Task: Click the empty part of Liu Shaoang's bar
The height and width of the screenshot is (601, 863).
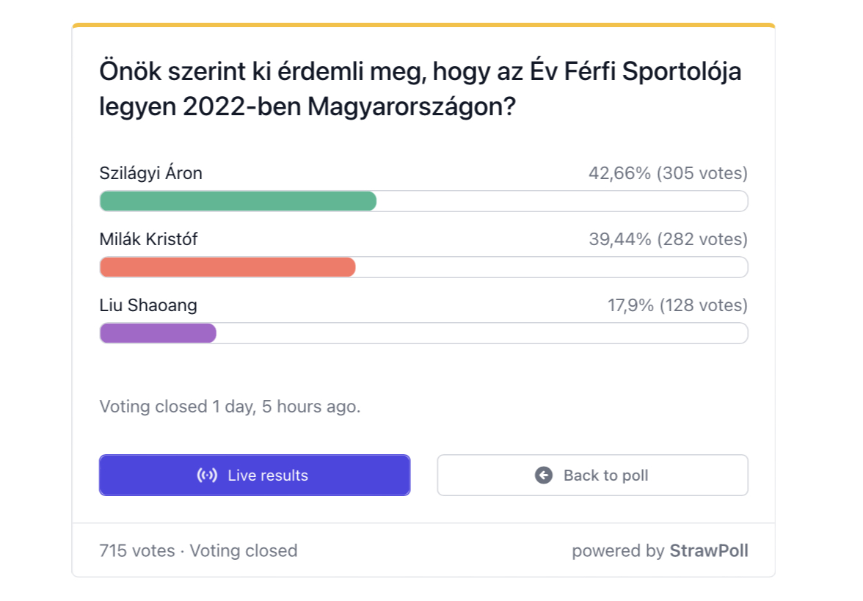Action: point(482,333)
